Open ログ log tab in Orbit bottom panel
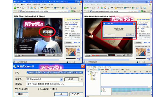The height and width of the screenshot is (97, 166). [103, 89]
